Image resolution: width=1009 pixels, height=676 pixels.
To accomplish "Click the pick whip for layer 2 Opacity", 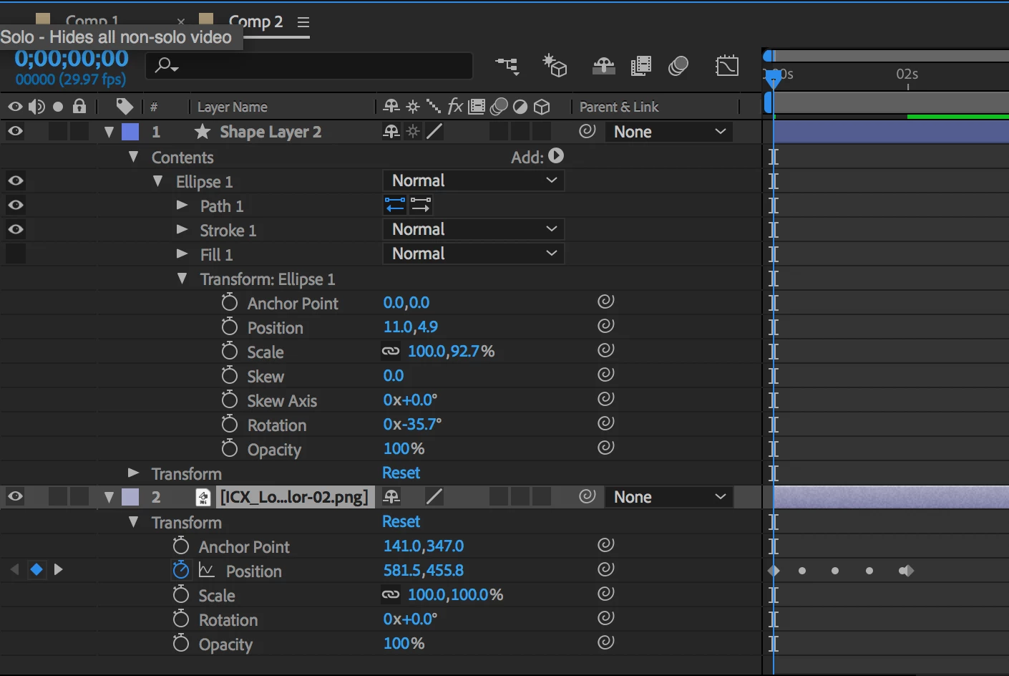I will coord(606,642).
